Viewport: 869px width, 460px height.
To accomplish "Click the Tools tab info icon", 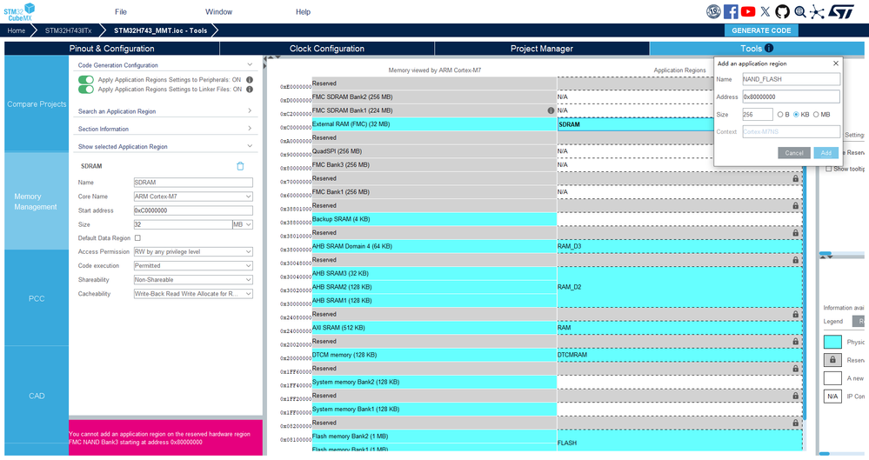I will (769, 48).
